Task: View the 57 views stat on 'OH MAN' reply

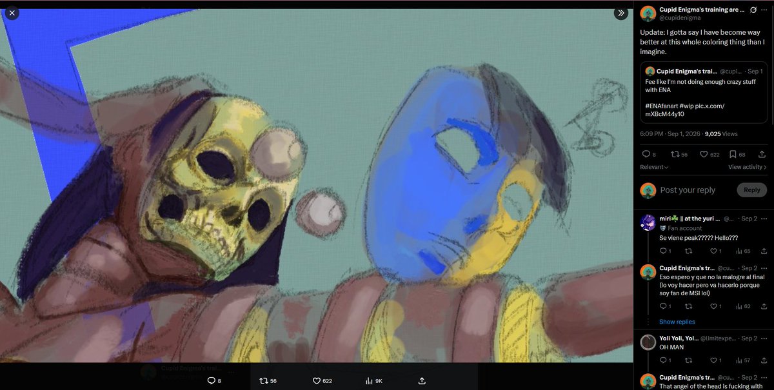Action: point(742,360)
